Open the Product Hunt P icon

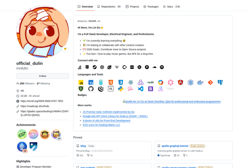point(147,67)
